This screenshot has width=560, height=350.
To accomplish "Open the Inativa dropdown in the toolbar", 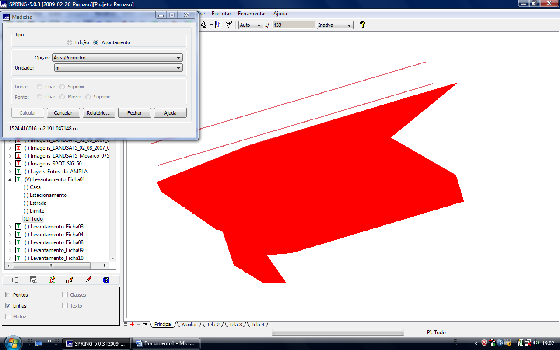I will 335,25.
